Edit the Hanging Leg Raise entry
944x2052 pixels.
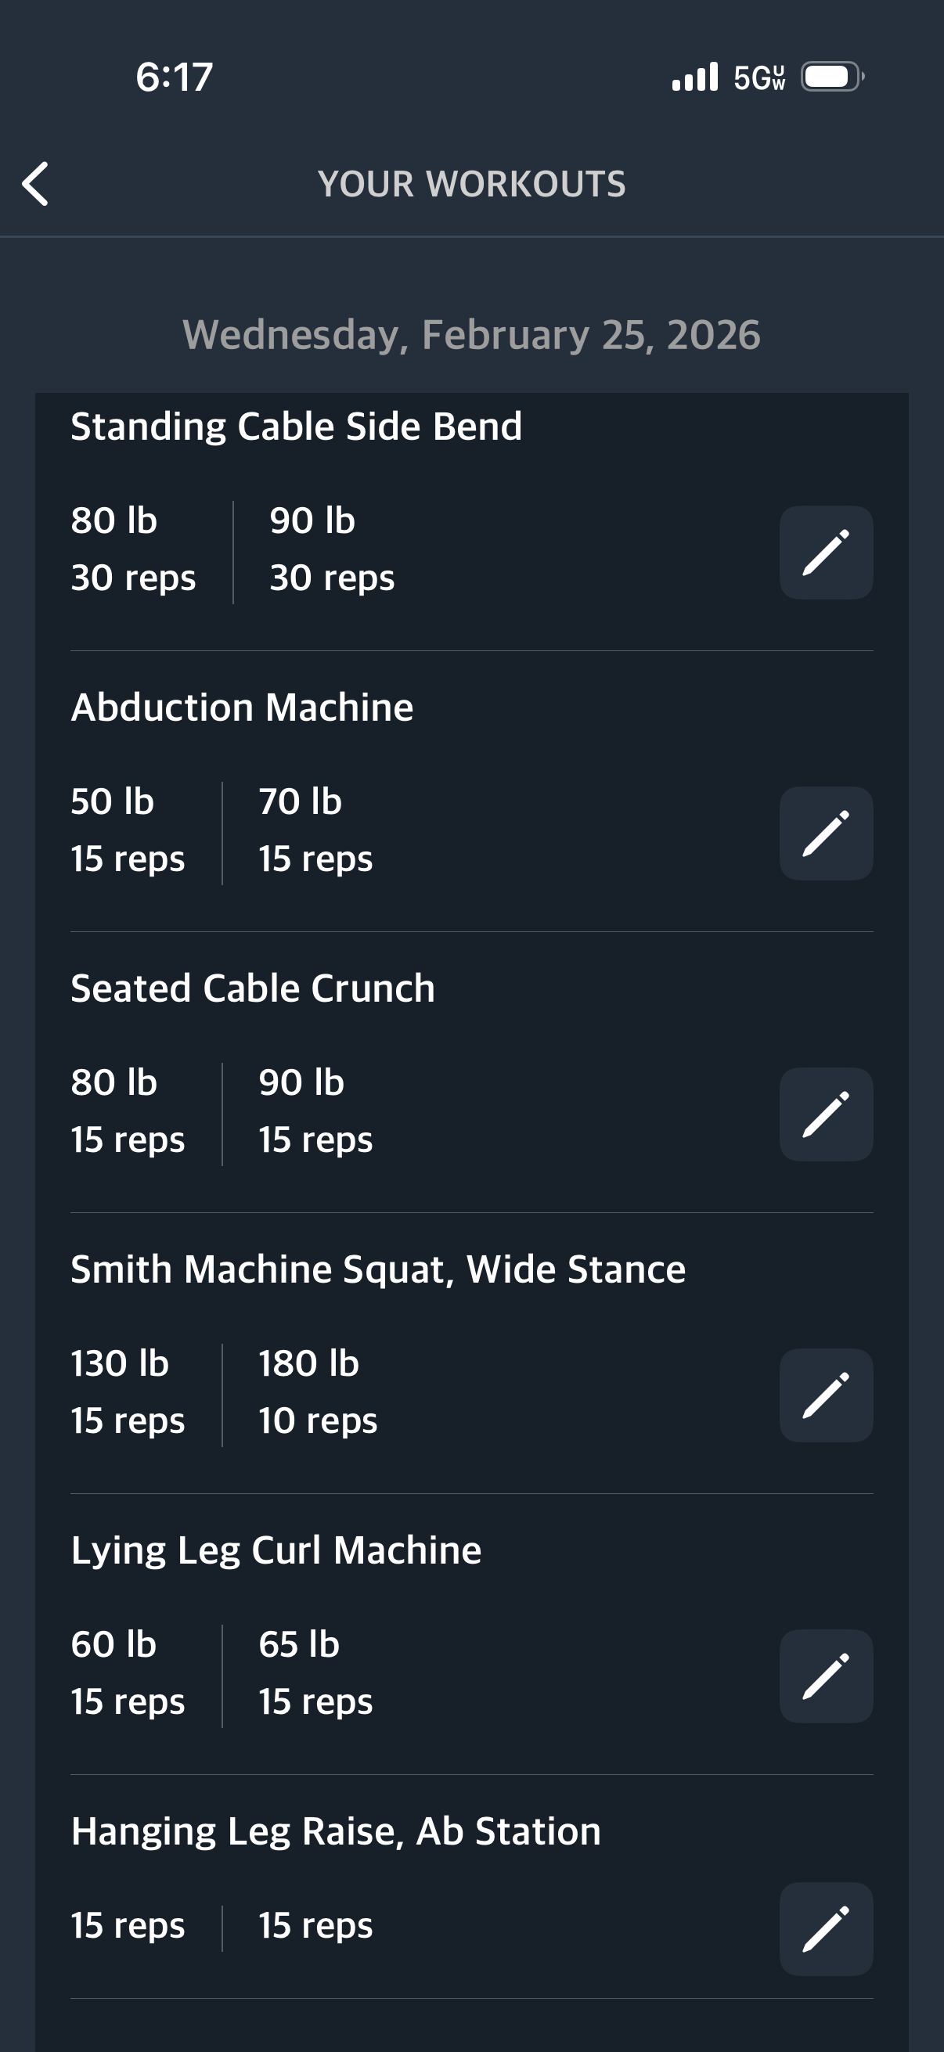click(x=825, y=1928)
